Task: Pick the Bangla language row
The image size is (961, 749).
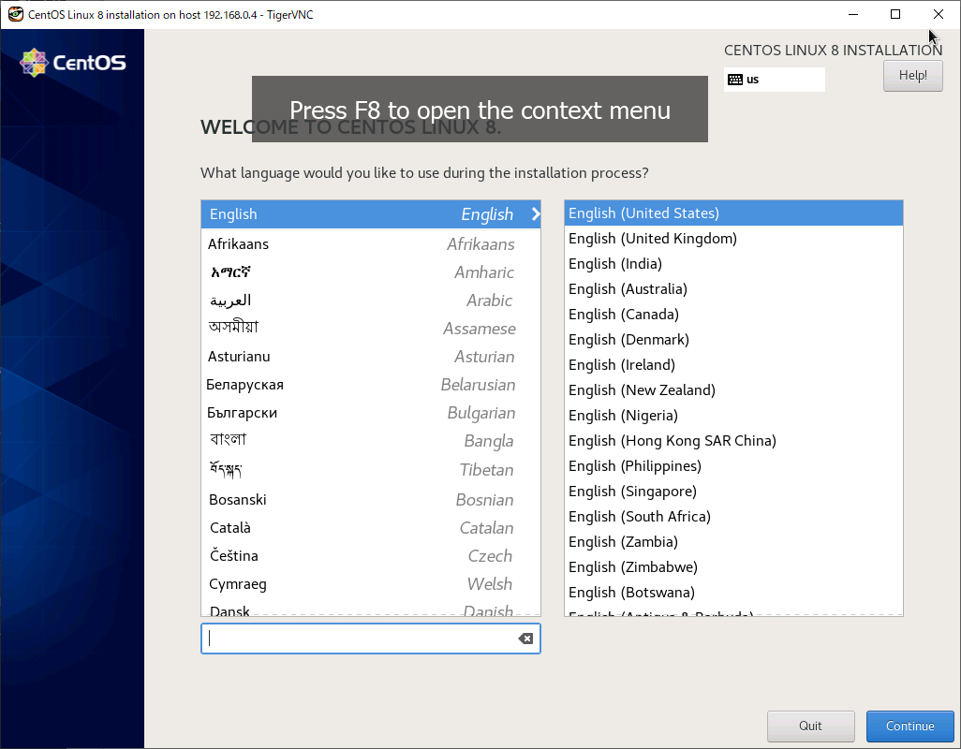Action: (370, 441)
